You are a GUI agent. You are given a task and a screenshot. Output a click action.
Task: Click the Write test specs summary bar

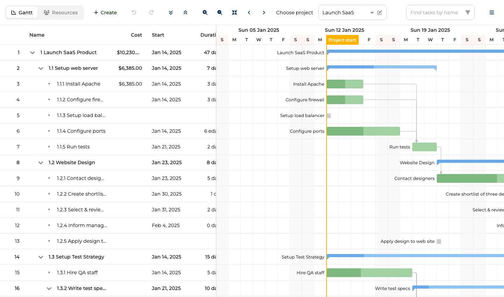pyautogui.click(x=458, y=288)
